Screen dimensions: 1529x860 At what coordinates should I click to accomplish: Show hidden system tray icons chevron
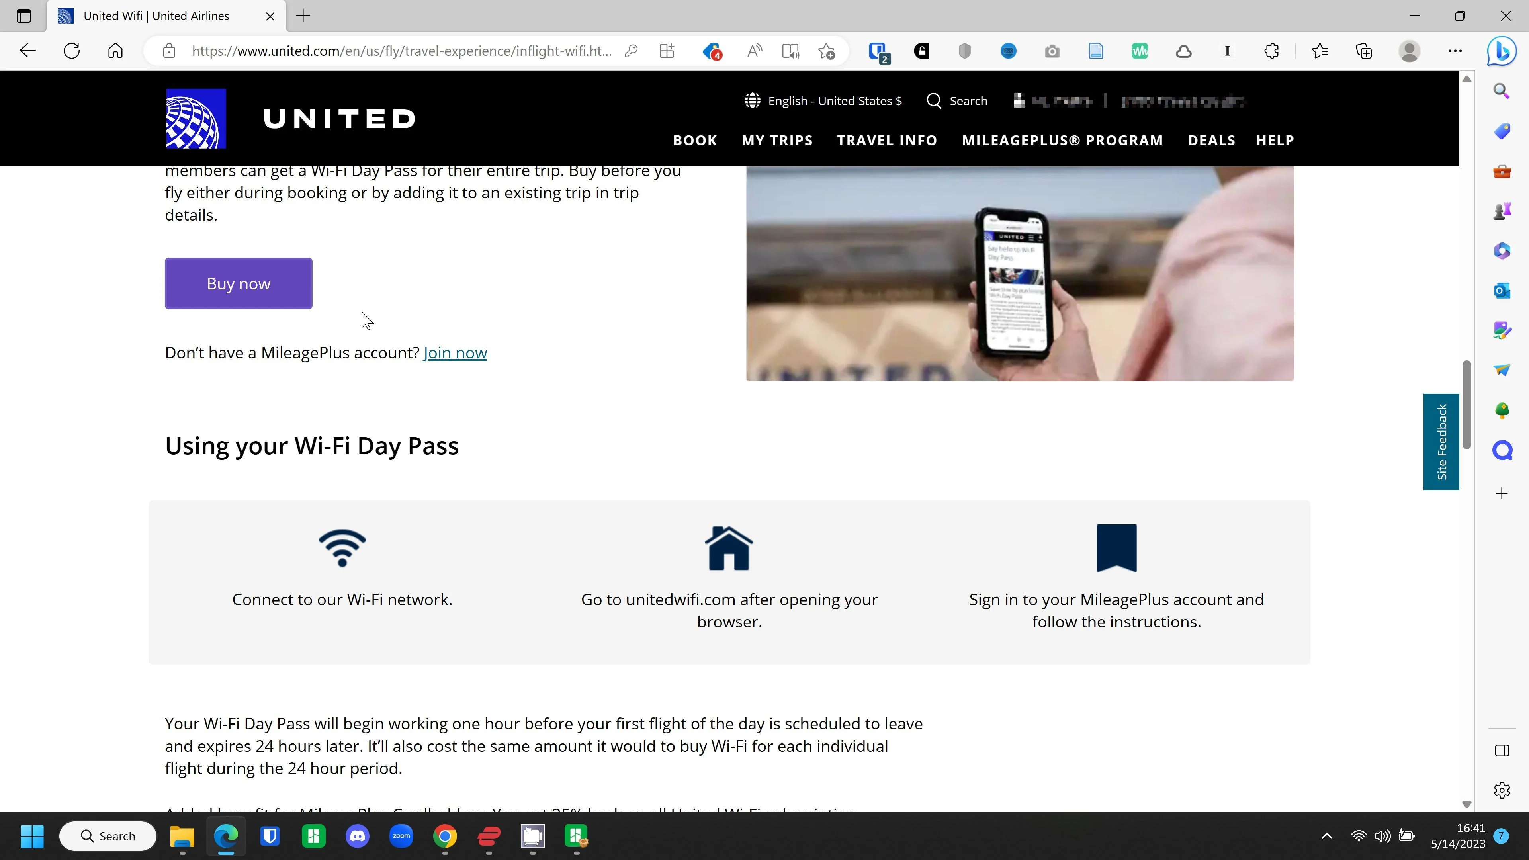(1327, 836)
